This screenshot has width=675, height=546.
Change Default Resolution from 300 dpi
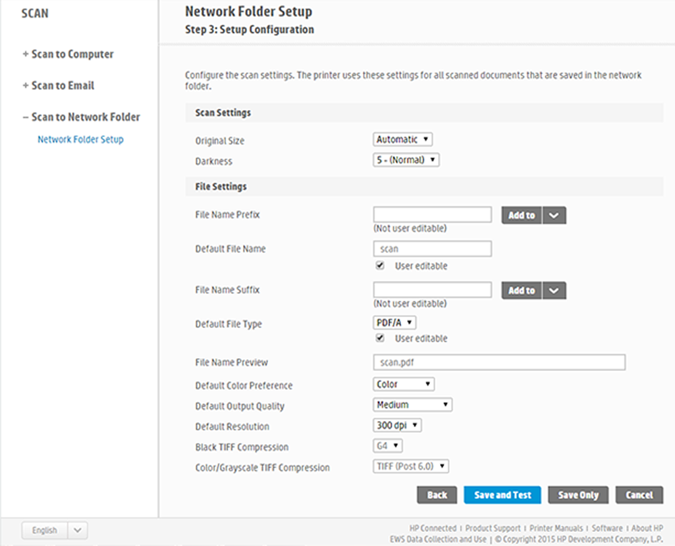[x=398, y=426]
